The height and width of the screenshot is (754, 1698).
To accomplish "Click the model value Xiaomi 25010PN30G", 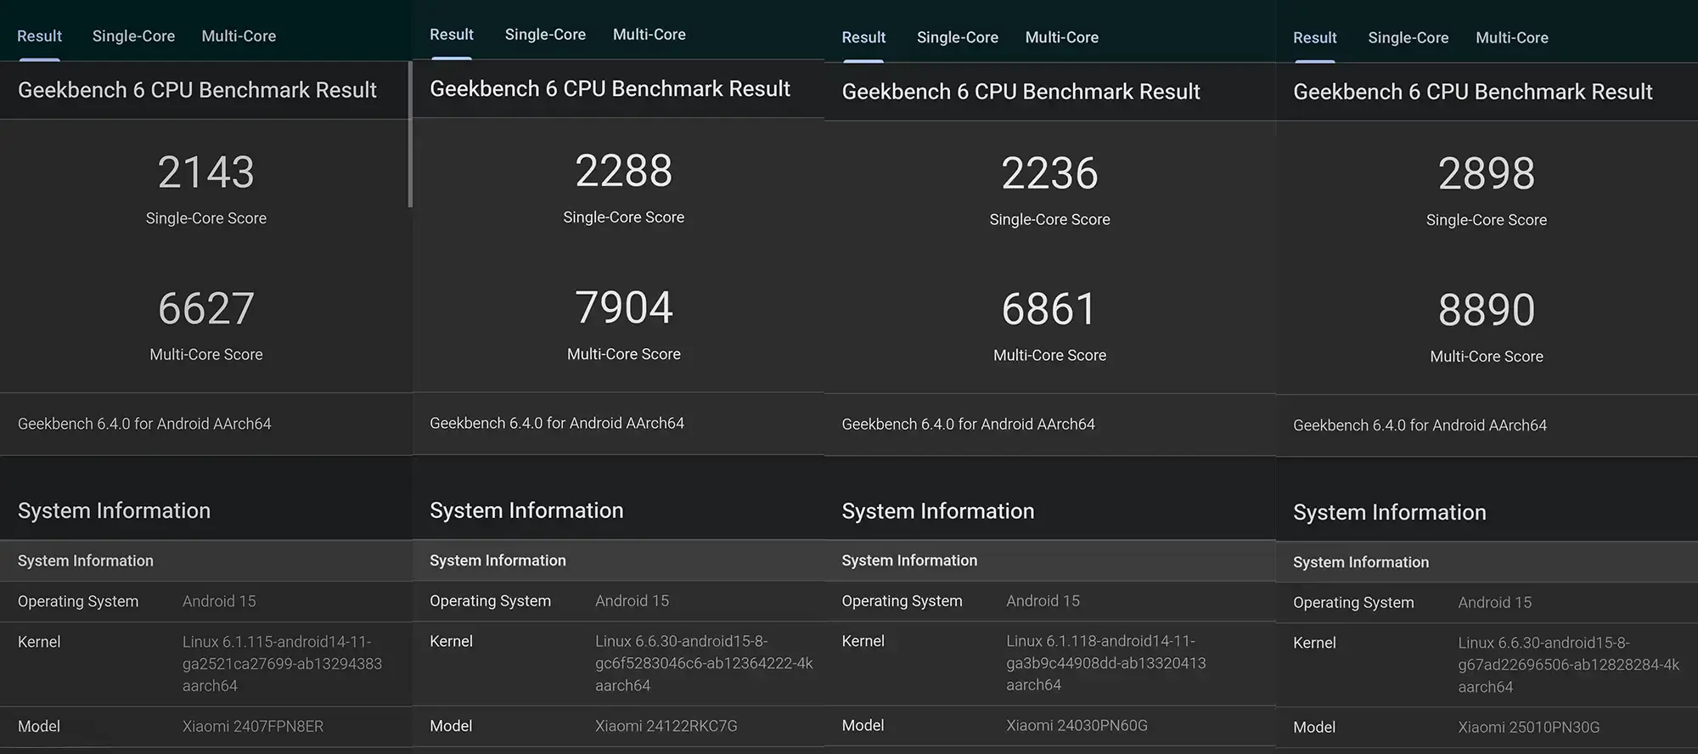I will pos(1529,728).
